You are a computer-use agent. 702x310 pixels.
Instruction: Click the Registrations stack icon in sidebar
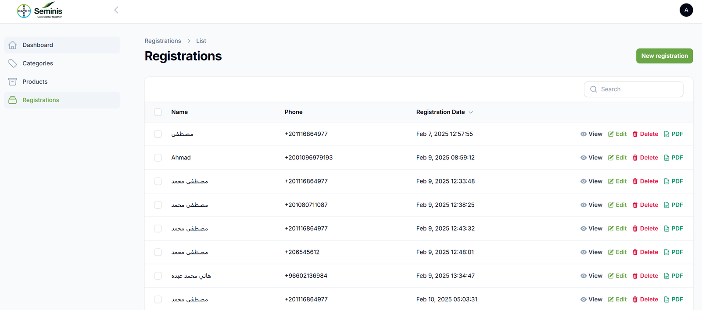tap(13, 100)
